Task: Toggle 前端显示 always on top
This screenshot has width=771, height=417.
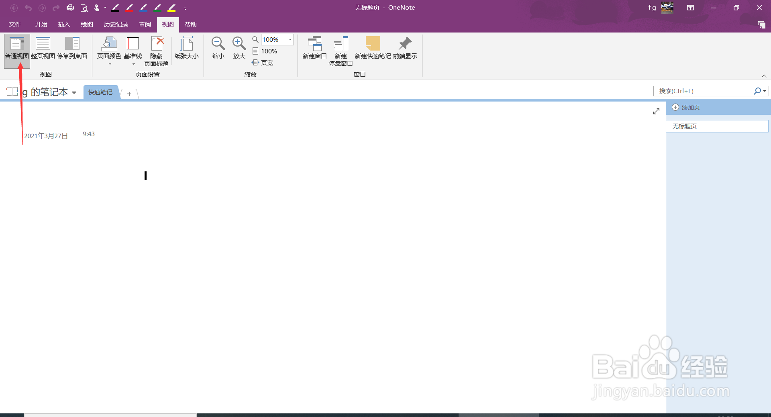Action: click(405, 48)
